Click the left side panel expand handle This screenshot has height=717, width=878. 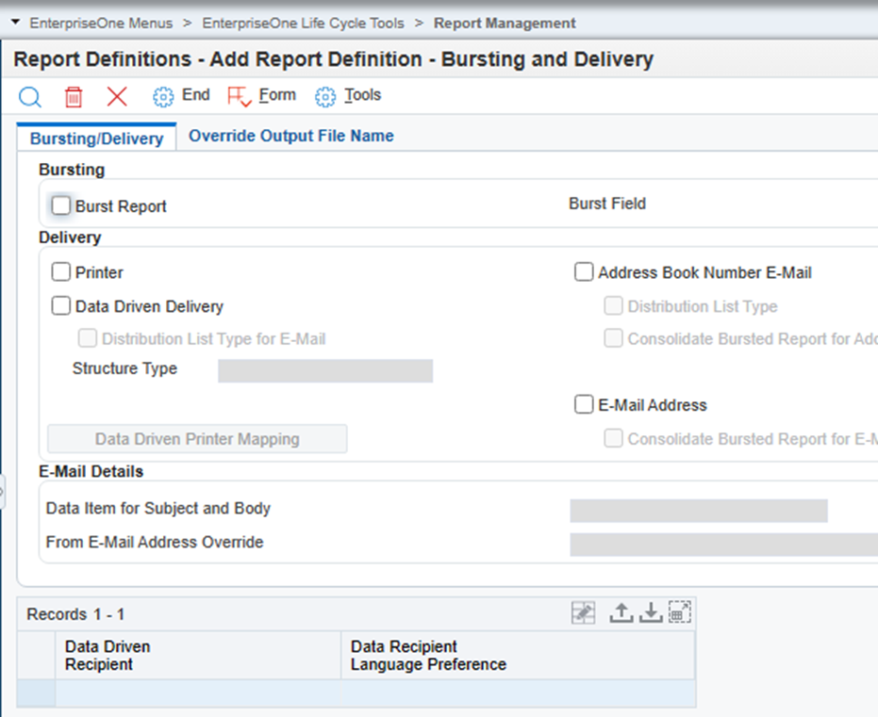[2, 492]
